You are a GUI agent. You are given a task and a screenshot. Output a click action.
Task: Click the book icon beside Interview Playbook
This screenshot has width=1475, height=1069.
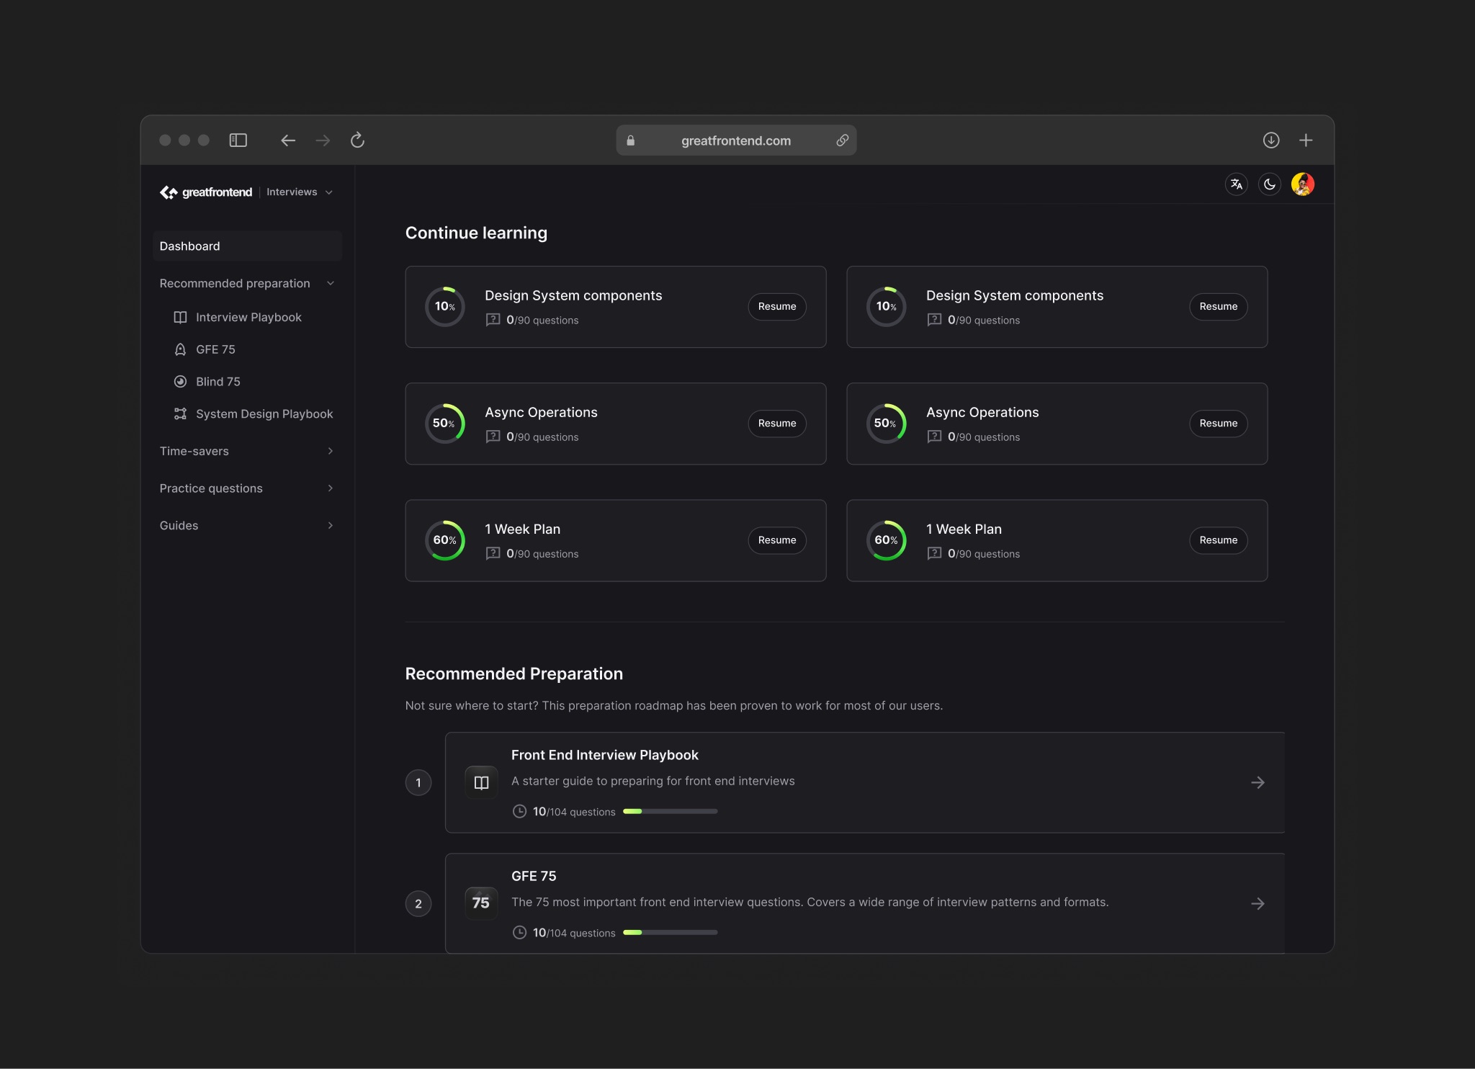180,317
